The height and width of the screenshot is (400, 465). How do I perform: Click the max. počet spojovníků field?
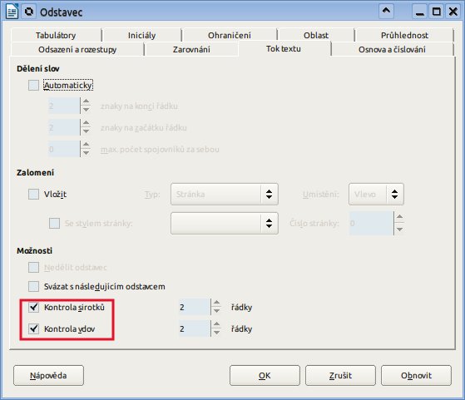click(64, 149)
